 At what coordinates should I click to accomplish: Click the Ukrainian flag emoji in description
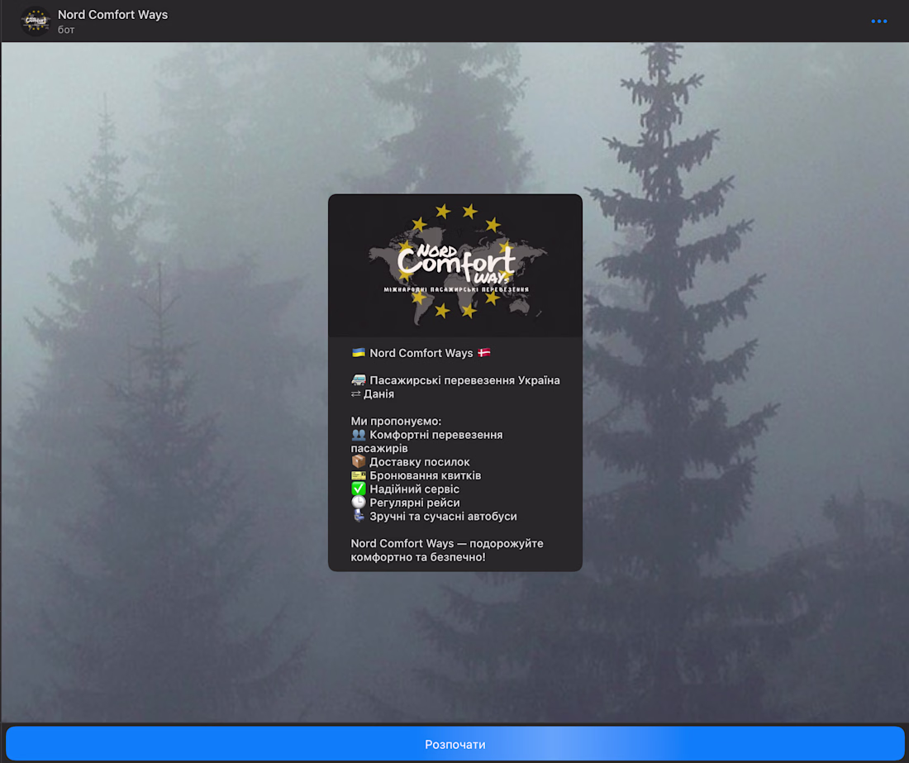point(359,352)
